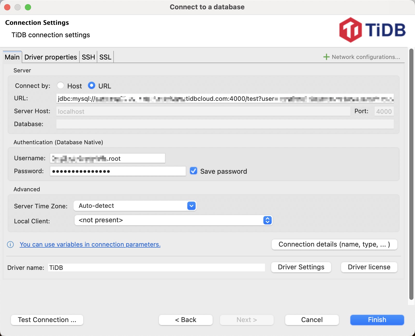415x336 pixels.
Task: Click the Driver name TiDB field
Action: coord(157,268)
